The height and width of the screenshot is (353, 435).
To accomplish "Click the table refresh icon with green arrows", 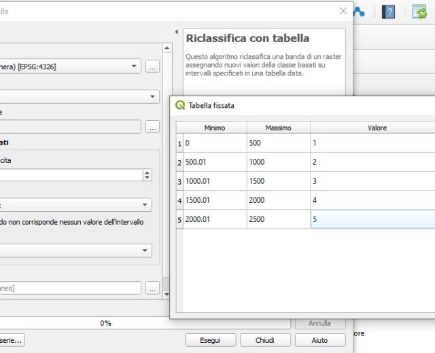I will (419, 12).
